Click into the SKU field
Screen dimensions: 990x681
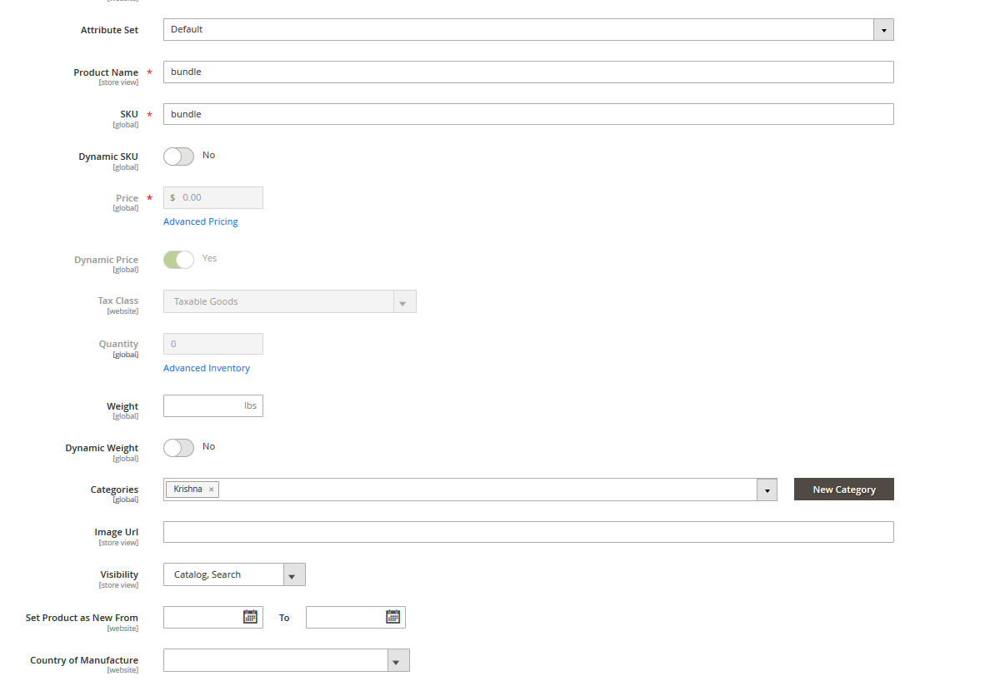[528, 114]
